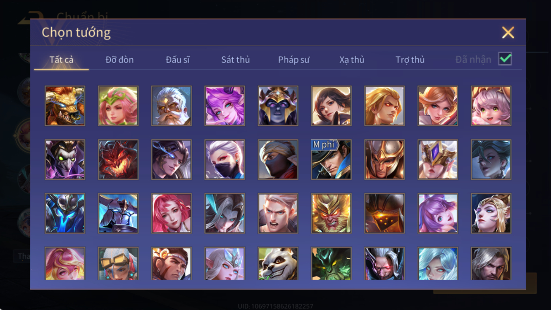Select the orange boar beast hero

pyautogui.click(x=65, y=106)
